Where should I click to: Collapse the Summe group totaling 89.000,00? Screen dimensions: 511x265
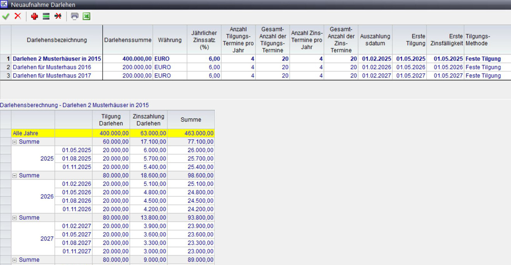coord(15,260)
